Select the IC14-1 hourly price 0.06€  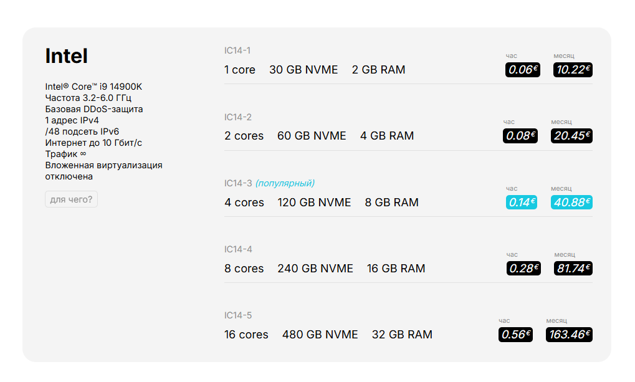point(522,70)
